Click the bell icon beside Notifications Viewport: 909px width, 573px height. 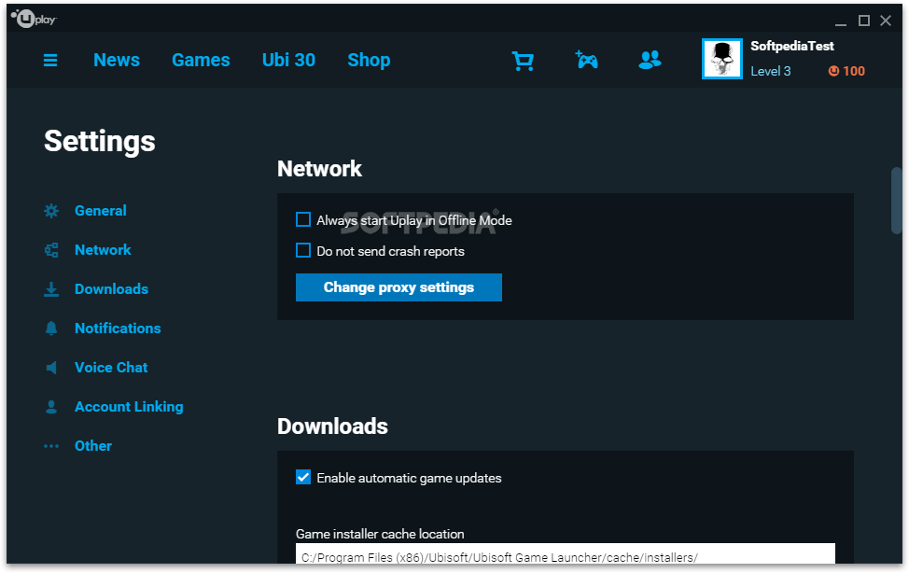(x=51, y=328)
